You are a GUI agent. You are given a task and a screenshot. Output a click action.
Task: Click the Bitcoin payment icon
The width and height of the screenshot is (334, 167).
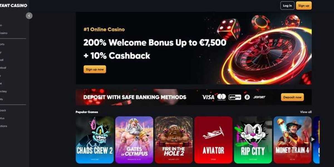pyautogui.click(x=247, y=97)
